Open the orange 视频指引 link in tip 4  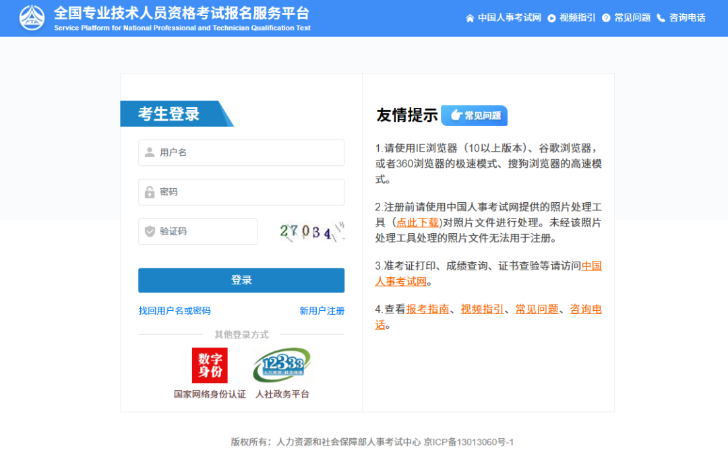pos(482,309)
